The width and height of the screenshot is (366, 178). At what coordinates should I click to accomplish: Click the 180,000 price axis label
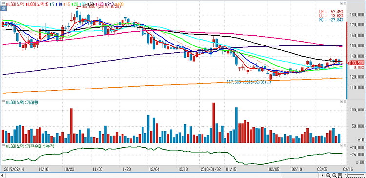click(x=357, y=15)
